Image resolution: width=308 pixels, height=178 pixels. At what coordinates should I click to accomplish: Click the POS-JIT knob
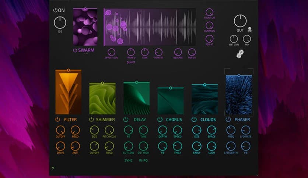point(209,39)
